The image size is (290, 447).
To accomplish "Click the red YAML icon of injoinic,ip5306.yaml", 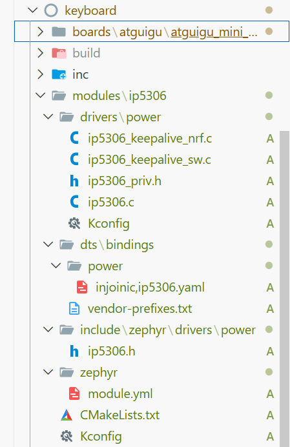I will [x=82, y=288].
